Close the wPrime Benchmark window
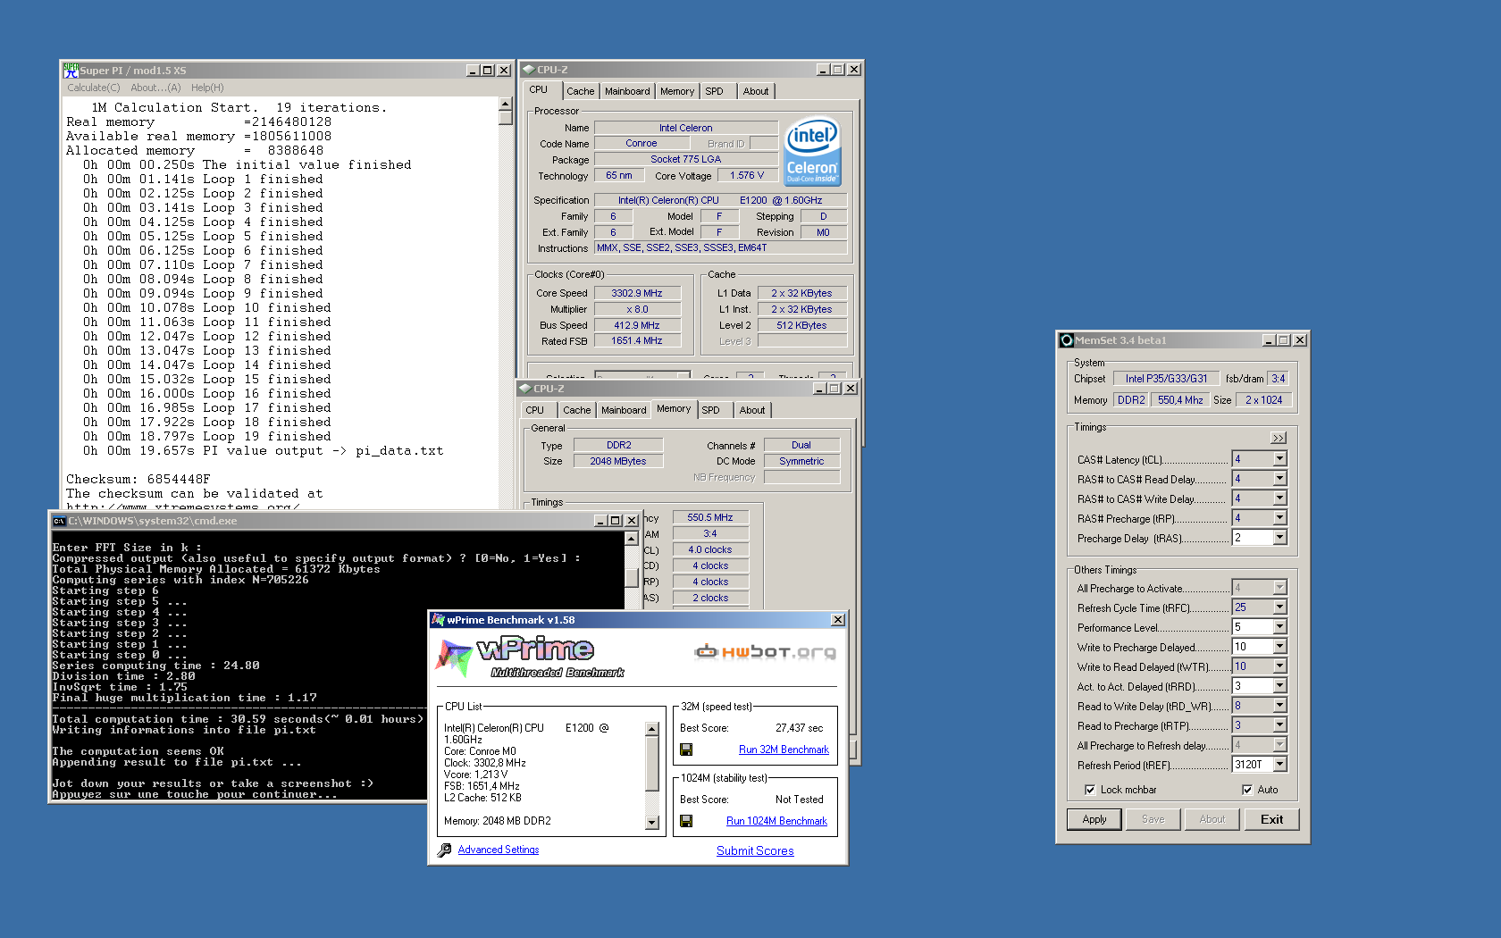This screenshot has height=938, width=1501. point(838,620)
